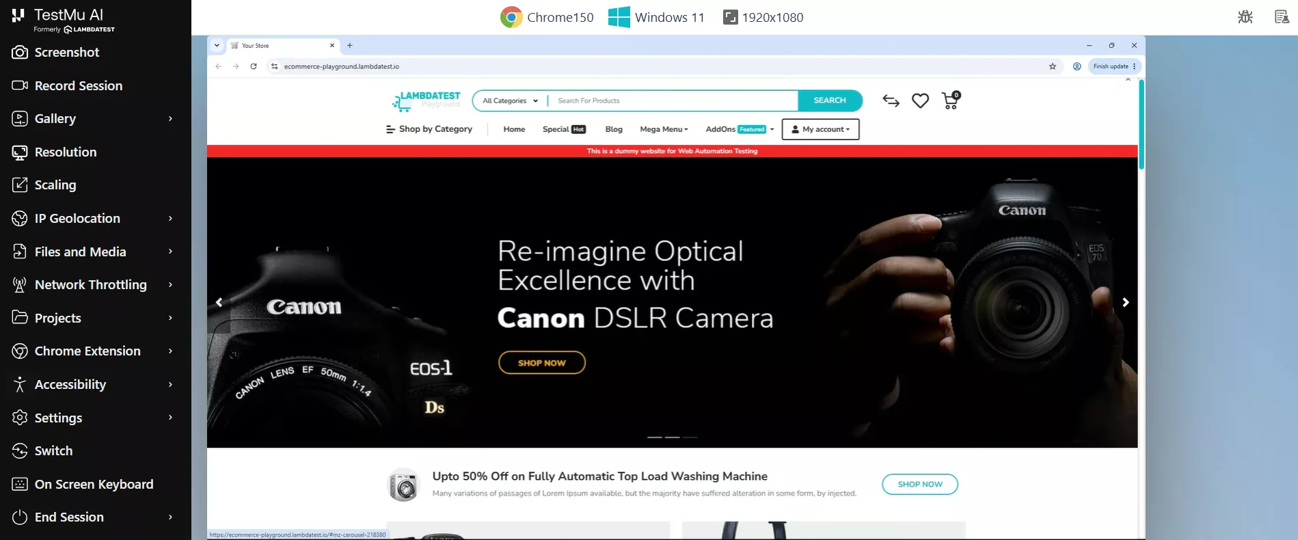The image size is (1298, 540).
Task: Click the compare arrows icon in store header
Action: click(891, 100)
